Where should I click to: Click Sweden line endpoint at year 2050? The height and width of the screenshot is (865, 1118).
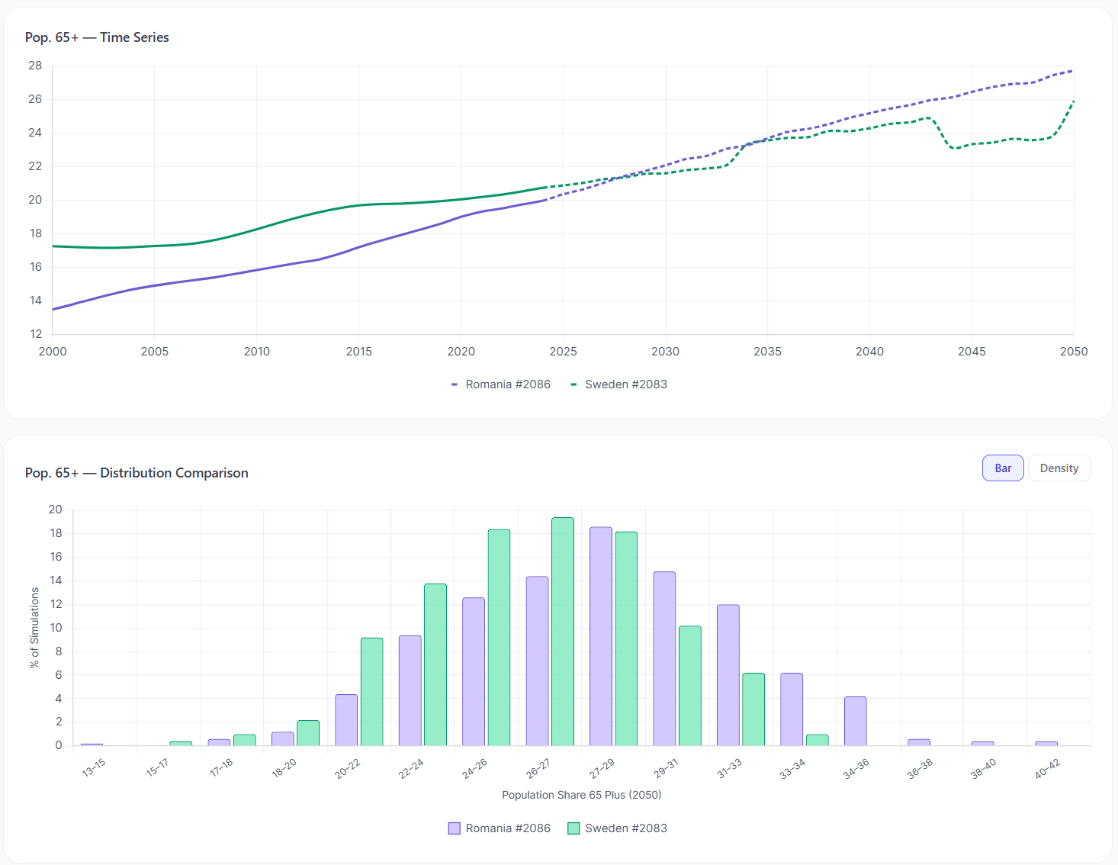[1073, 101]
